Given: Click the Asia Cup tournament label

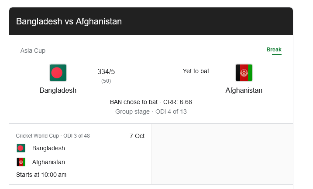Looking at the screenshot, I should [x=33, y=51].
